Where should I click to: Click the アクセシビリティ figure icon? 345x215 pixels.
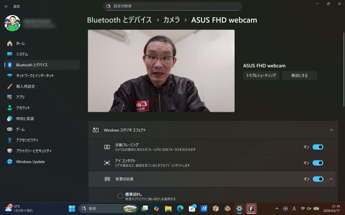[x=9, y=140]
